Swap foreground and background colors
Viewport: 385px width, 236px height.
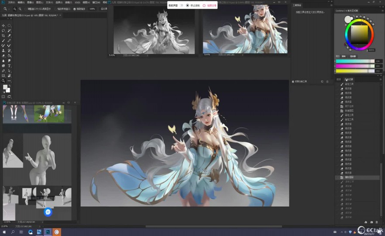(x=9, y=86)
